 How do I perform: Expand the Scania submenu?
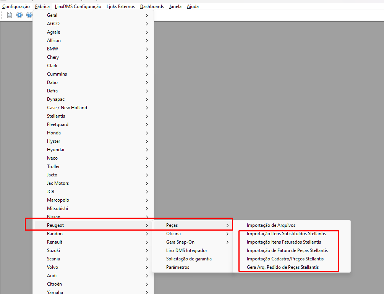coord(93,259)
